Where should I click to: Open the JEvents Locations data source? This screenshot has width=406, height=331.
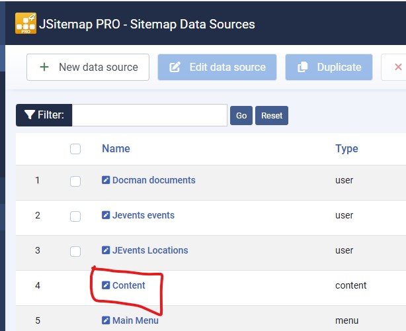click(x=150, y=250)
